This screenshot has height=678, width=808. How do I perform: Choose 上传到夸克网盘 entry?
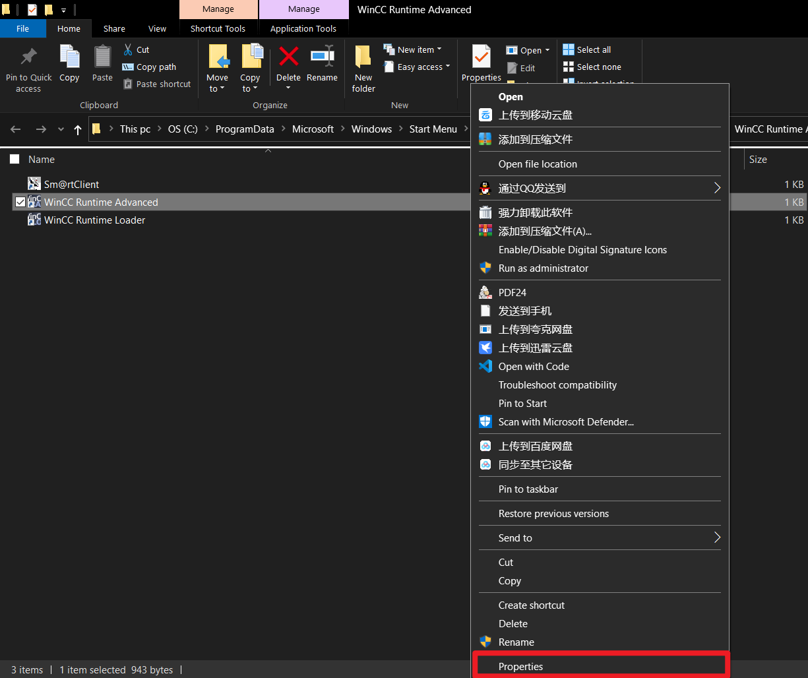pyautogui.click(x=600, y=329)
